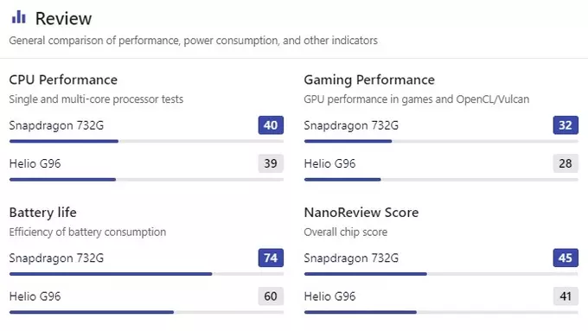Click Snapdragon 732G overall score badge 45

566,258
